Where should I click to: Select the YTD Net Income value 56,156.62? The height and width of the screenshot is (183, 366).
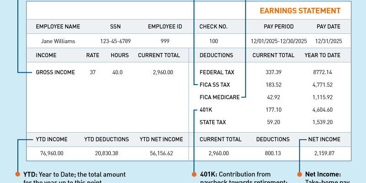[x=161, y=153]
